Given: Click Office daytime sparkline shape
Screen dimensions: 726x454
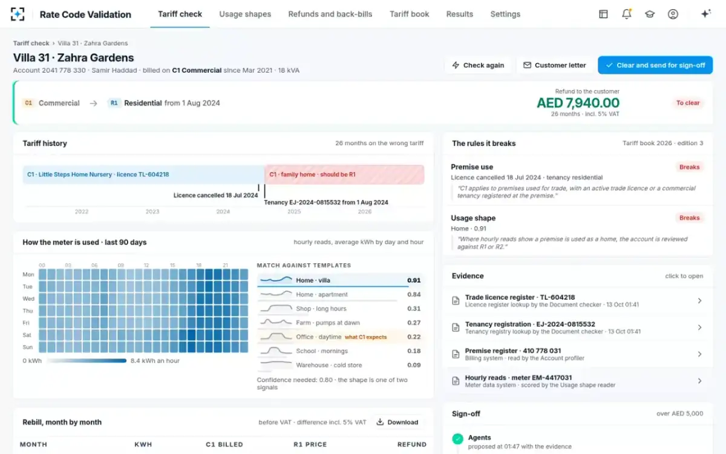Looking at the screenshot, I should click(275, 337).
